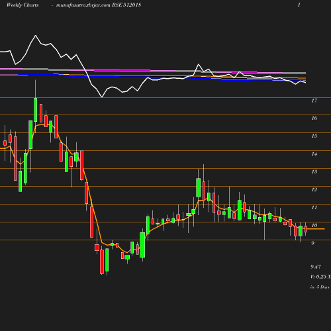The image size is (331, 331).
Task: Click the munafasutra.tbrjar.com BSE 512018 label
Action: pyautogui.click(x=99, y=5)
